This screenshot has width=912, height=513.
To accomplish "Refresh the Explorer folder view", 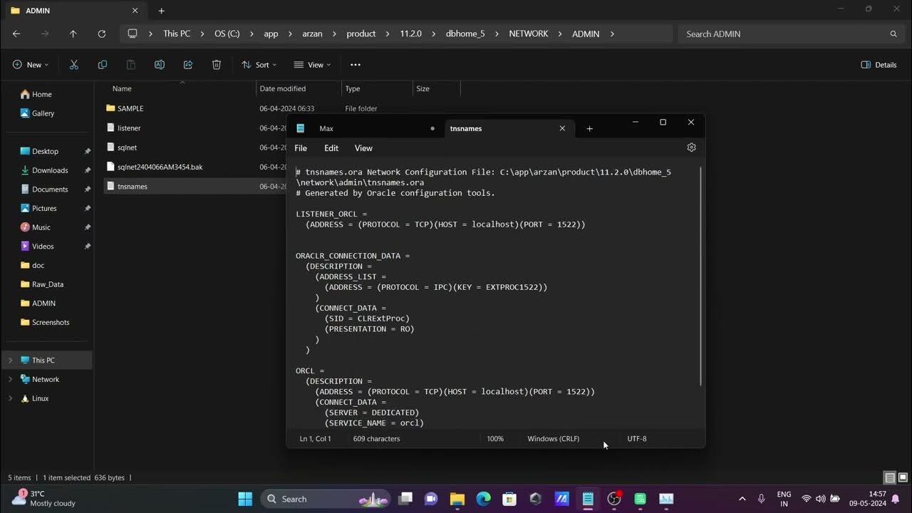I will point(101,33).
